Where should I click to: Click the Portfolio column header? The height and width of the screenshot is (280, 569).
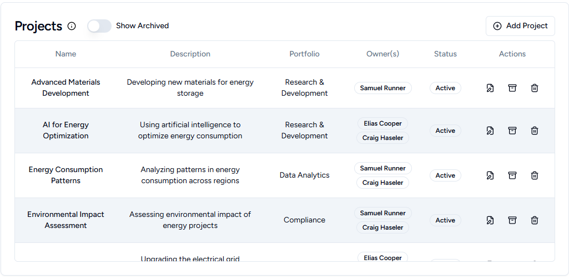pyautogui.click(x=304, y=54)
